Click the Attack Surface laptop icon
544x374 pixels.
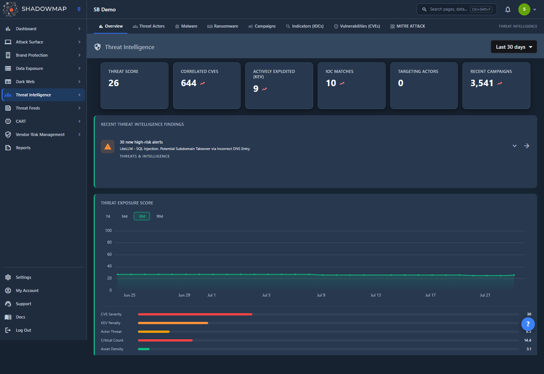coord(8,42)
